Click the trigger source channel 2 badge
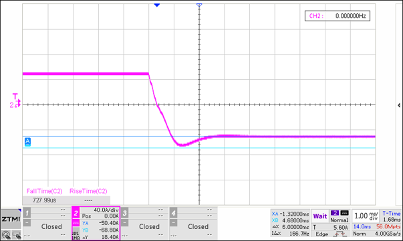This screenshot has height=241, width=403. tap(335, 213)
